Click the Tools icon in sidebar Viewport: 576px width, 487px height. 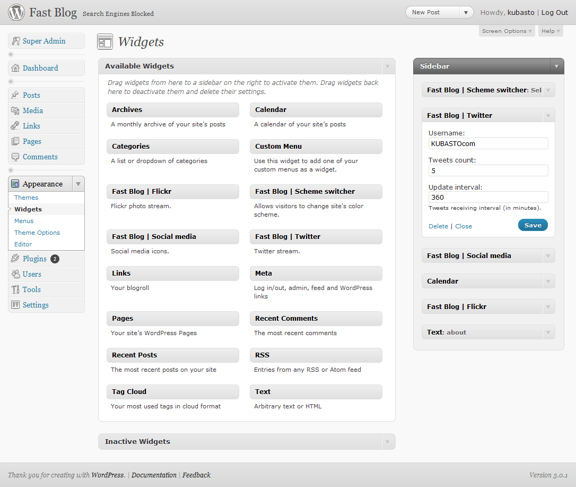click(15, 289)
